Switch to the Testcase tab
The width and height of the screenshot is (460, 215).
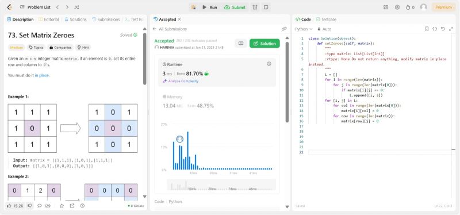click(x=326, y=20)
